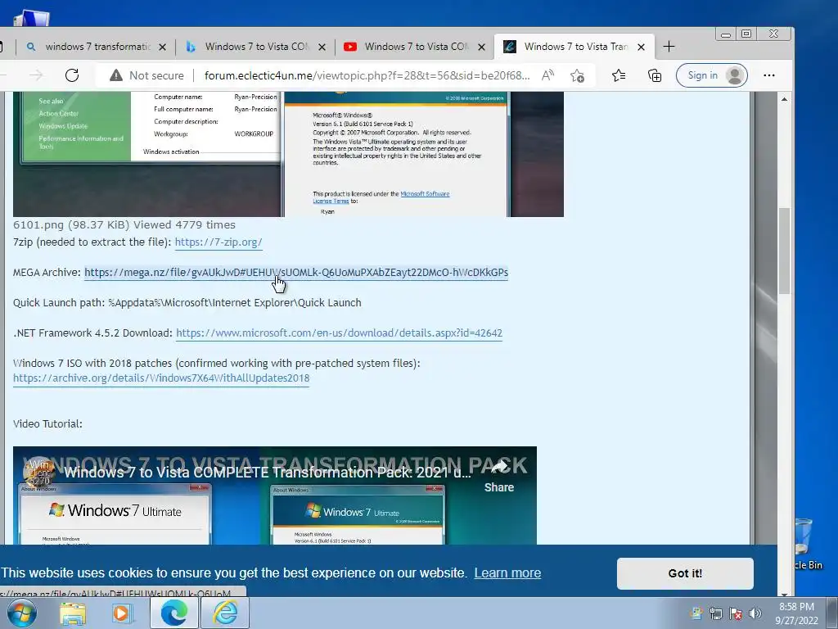838x629 pixels.
Task: Click the first tray icon beside the network icon
Action: point(696,613)
